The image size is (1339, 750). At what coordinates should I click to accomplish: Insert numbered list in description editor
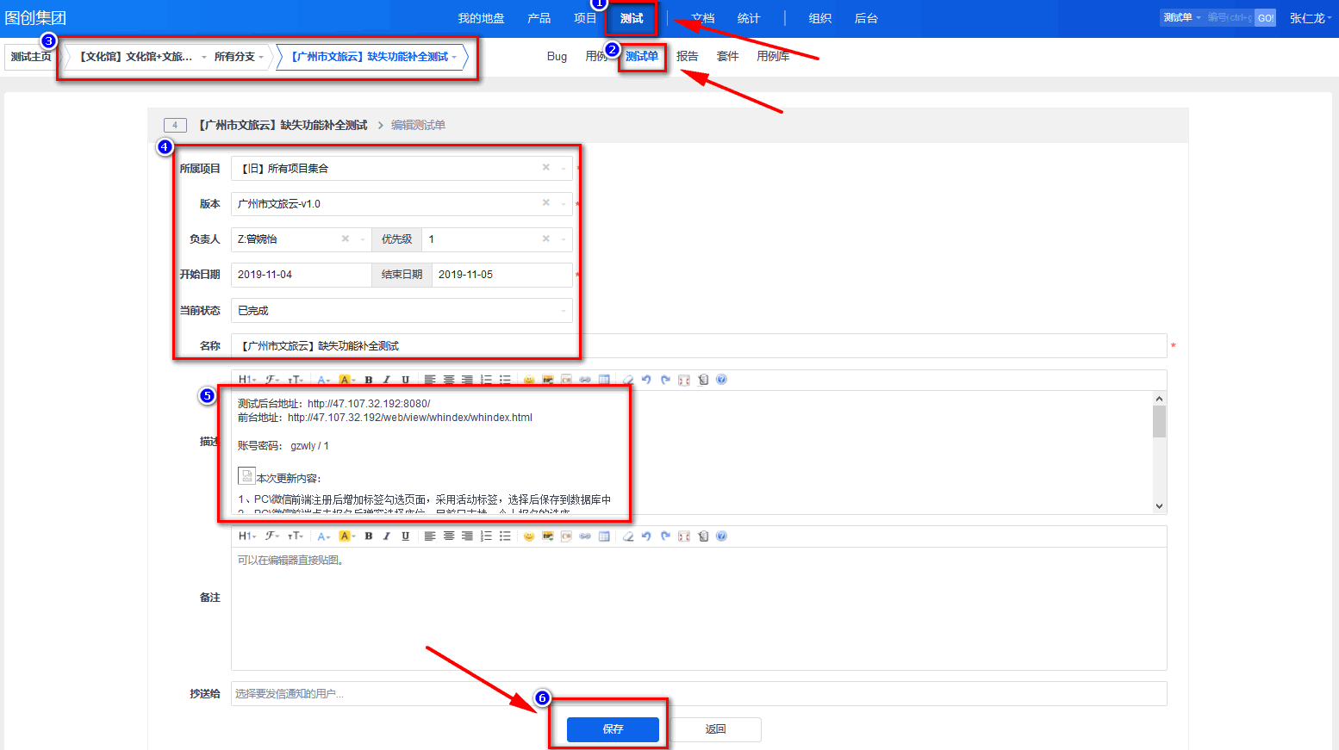coord(486,380)
